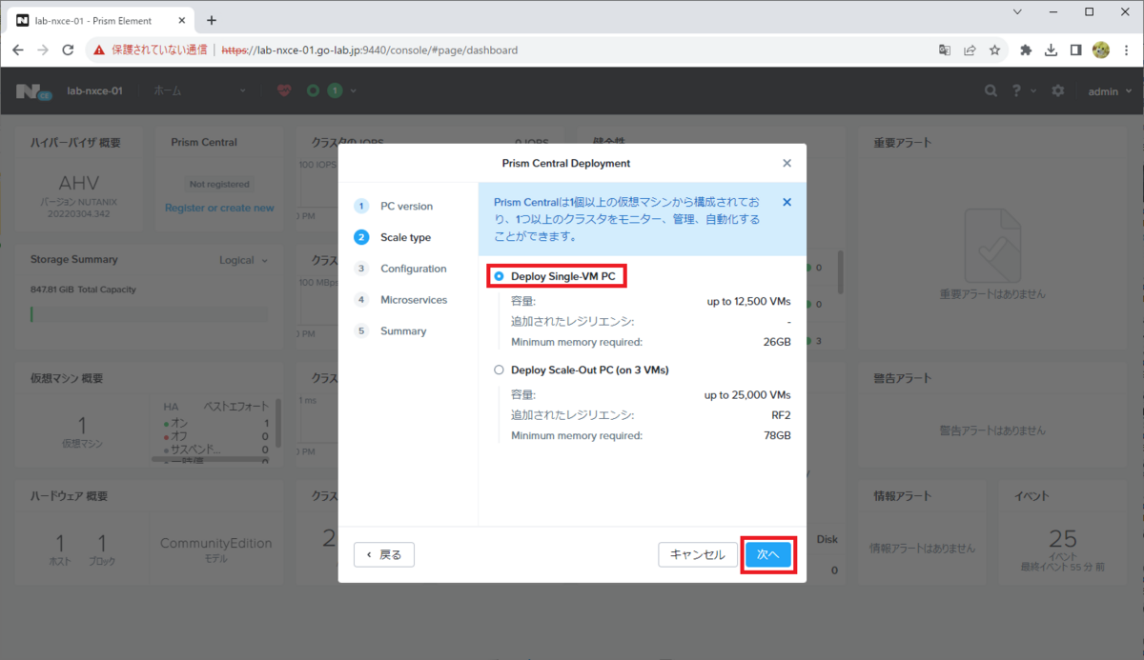This screenshot has height=660, width=1144.
Task: Click the scrollbar behind the dialog's right edge
Action: point(840,272)
